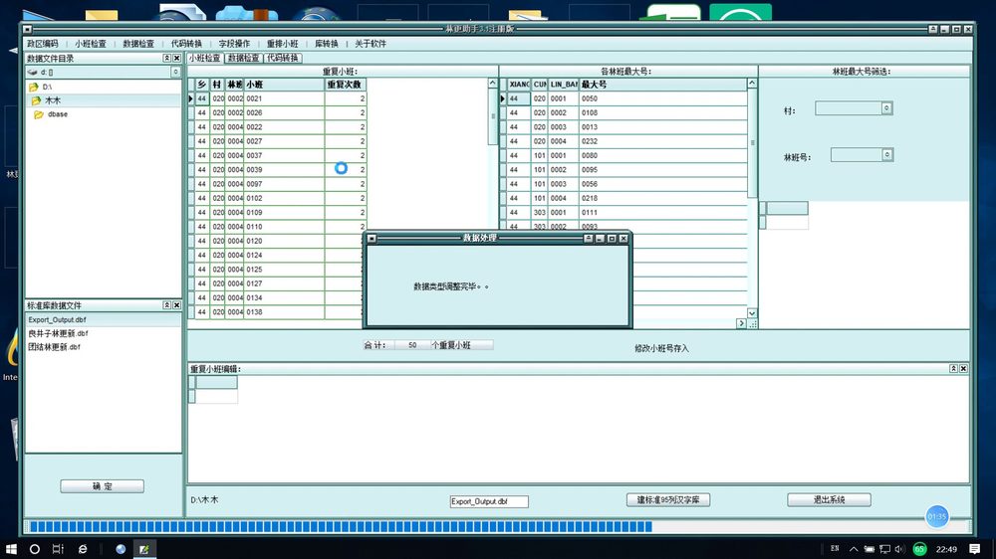
Task: Click the 小班 column header
Action: click(284, 85)
